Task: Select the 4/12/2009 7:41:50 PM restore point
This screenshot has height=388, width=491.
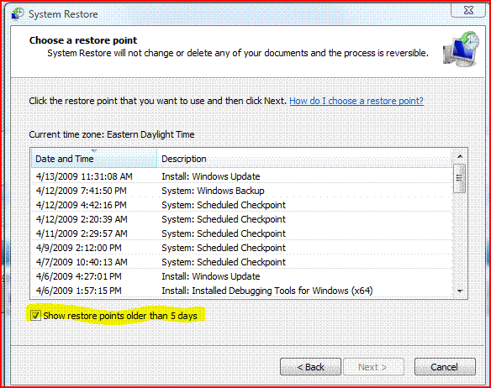Action: 241,191
